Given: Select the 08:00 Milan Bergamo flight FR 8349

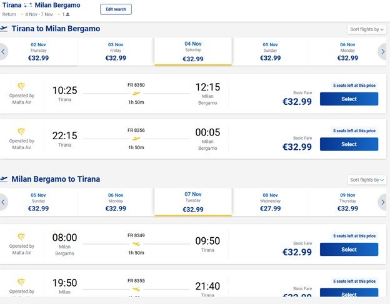Looking at the screenshot, I should click(x=349, y=249).
